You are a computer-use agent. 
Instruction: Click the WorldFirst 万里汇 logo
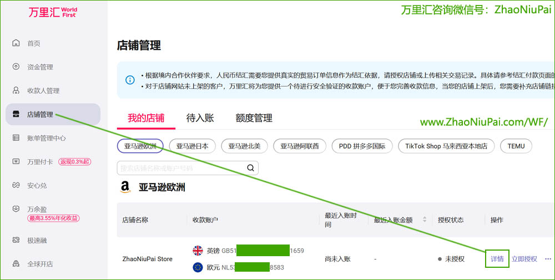click(x=53, y=12)
